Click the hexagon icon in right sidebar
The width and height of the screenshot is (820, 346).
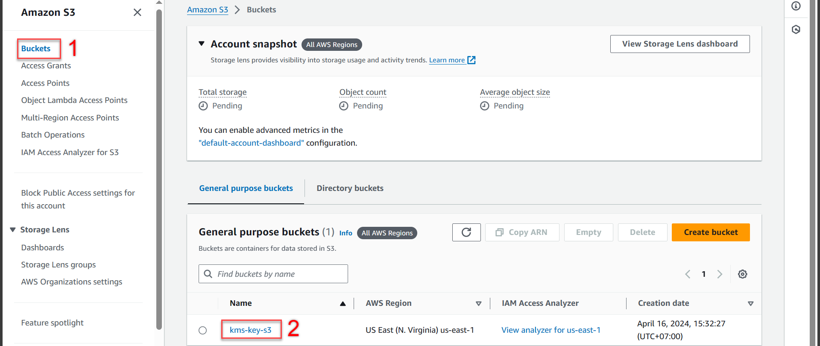click(796, 29)
